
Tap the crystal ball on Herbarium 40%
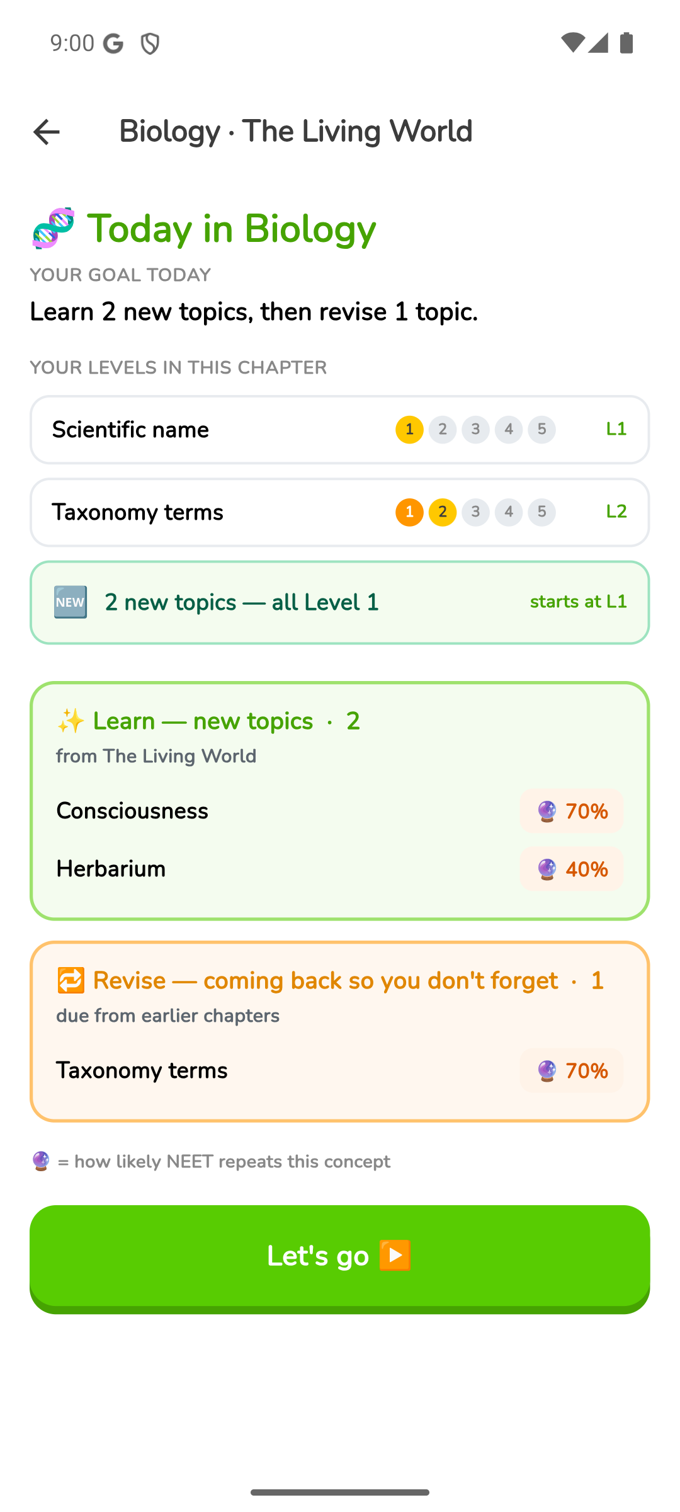coord(547,869)
